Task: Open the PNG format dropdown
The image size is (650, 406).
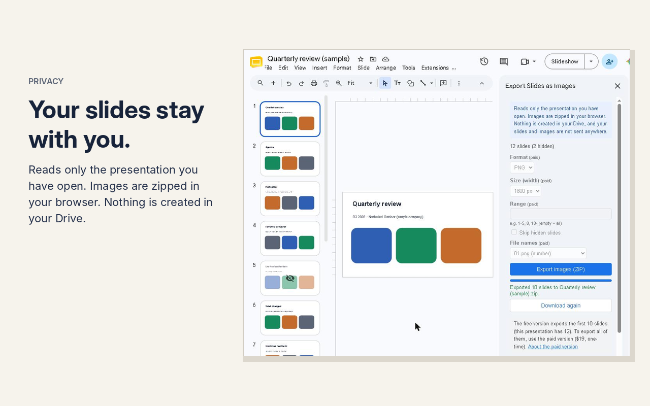Action: pos(522,167)
